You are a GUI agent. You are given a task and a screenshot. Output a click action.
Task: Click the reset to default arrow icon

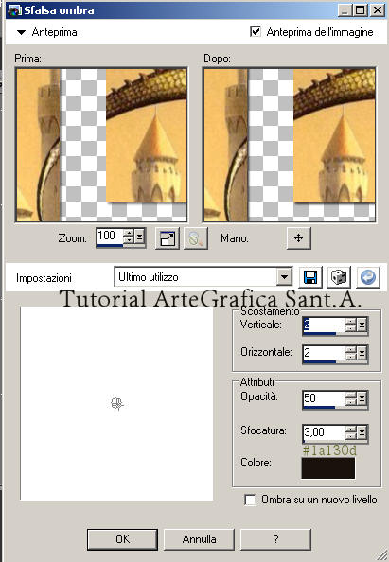(368, 277)
